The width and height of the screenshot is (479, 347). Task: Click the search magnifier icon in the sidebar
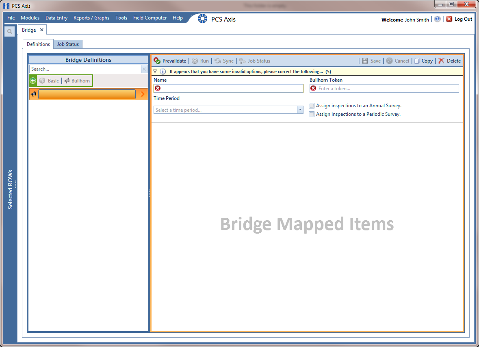tap(10, 31)
